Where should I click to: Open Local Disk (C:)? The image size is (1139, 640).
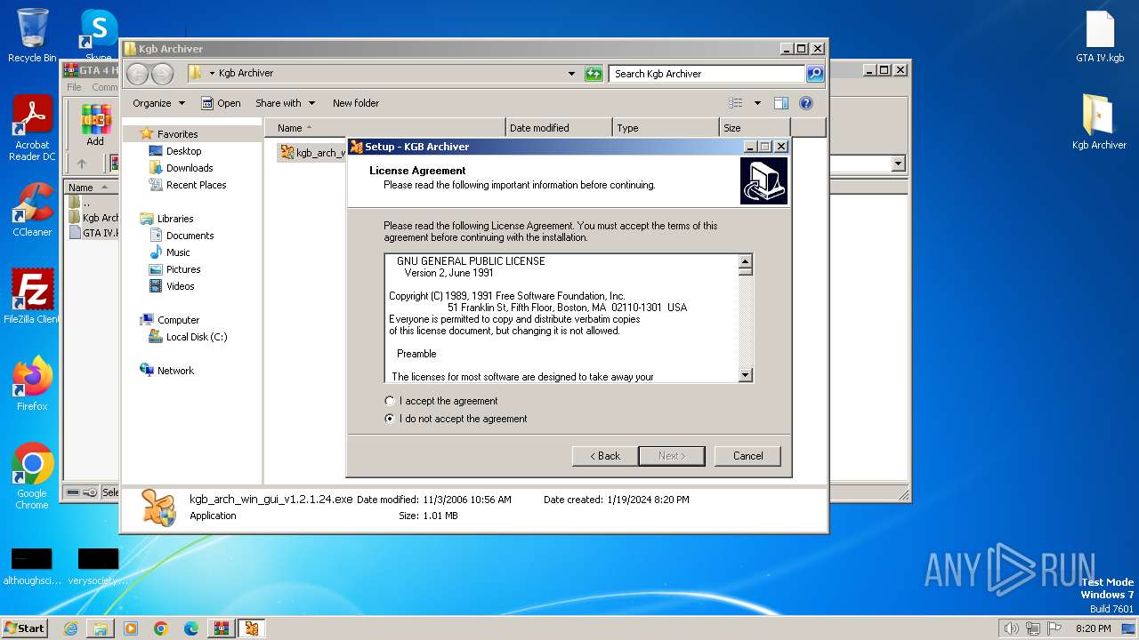point(197,337)
